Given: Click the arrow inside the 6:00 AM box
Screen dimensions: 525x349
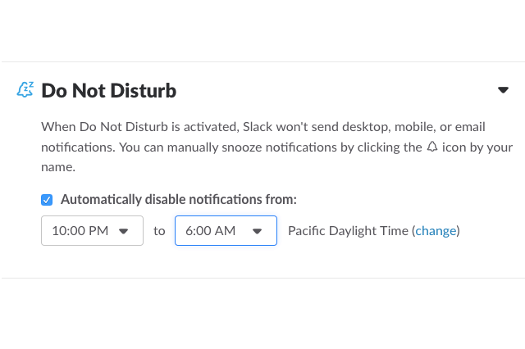Looking at the screenshot, I should [257, 231].
